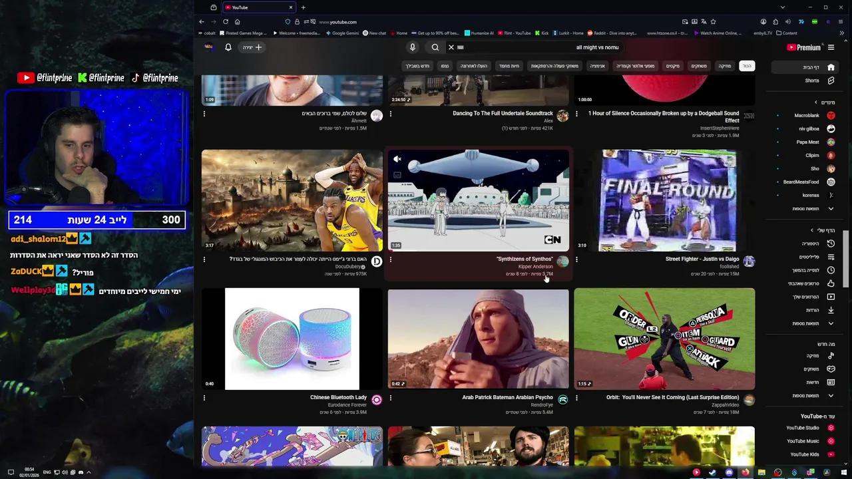Open Discord from taskbar
Viewport: 852px width, 479px height.
coord(729,472)
